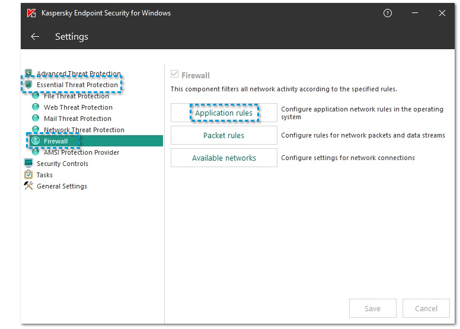Open the Available networks settings
Image resolution: width=460 pixels, height=329 pixels.
(x=223, y=158)
